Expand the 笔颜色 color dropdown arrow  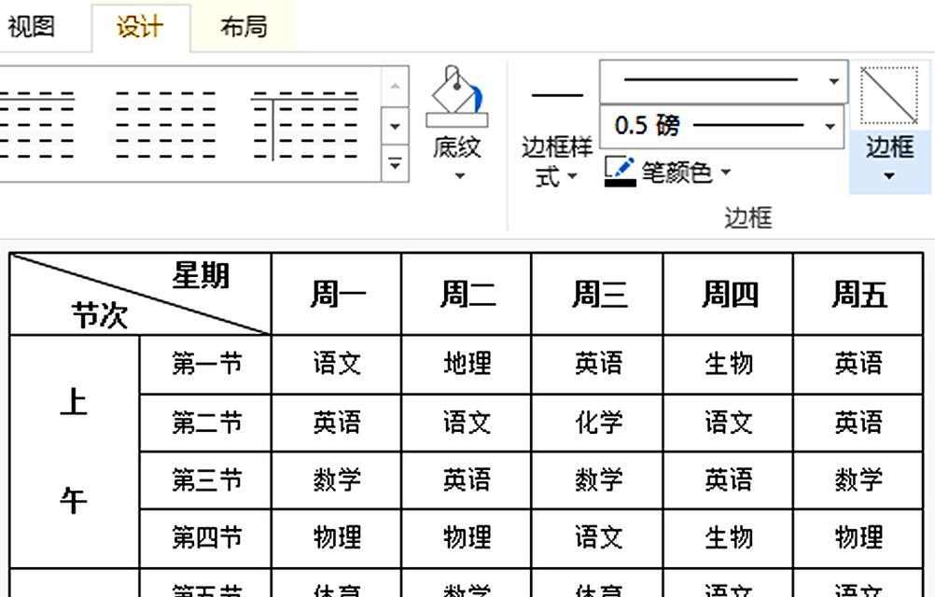tap(726, 173)
